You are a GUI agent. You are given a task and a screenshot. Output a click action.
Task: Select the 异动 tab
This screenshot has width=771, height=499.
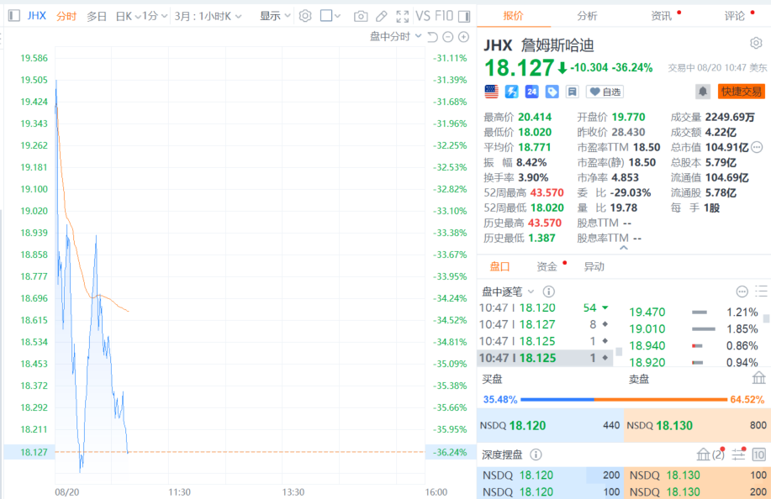tap(594, 266)
